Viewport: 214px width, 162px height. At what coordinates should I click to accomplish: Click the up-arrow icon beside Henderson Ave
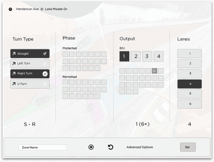[11, 9]
